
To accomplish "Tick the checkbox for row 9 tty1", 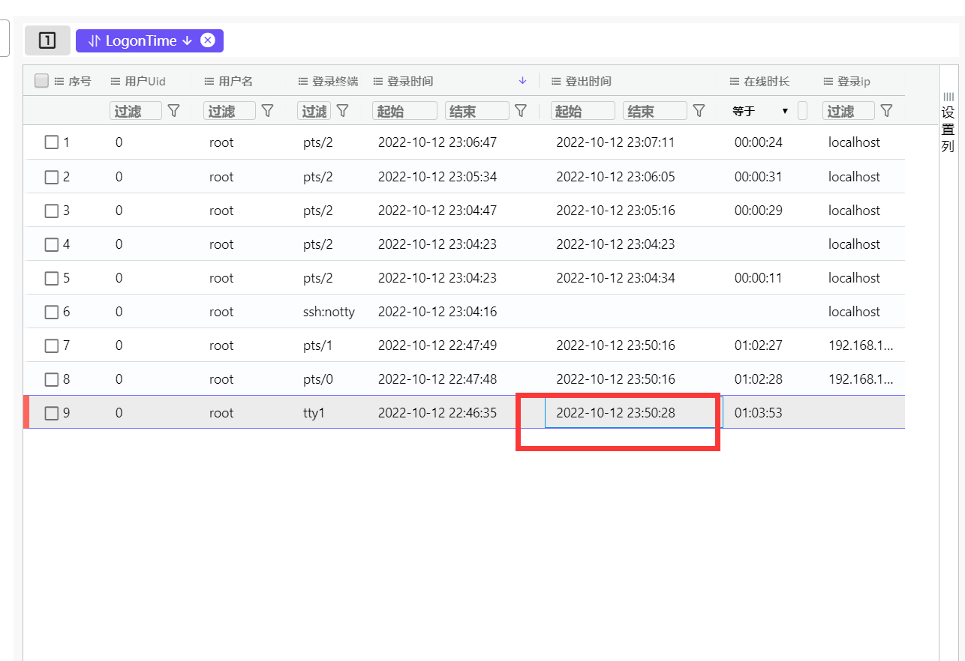I will point(52,413).
